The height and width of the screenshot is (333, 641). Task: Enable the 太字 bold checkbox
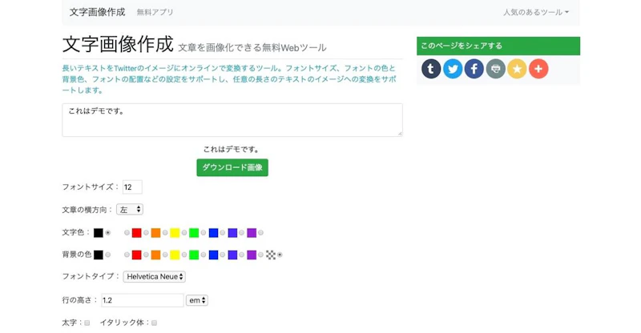tap(87, 323)
